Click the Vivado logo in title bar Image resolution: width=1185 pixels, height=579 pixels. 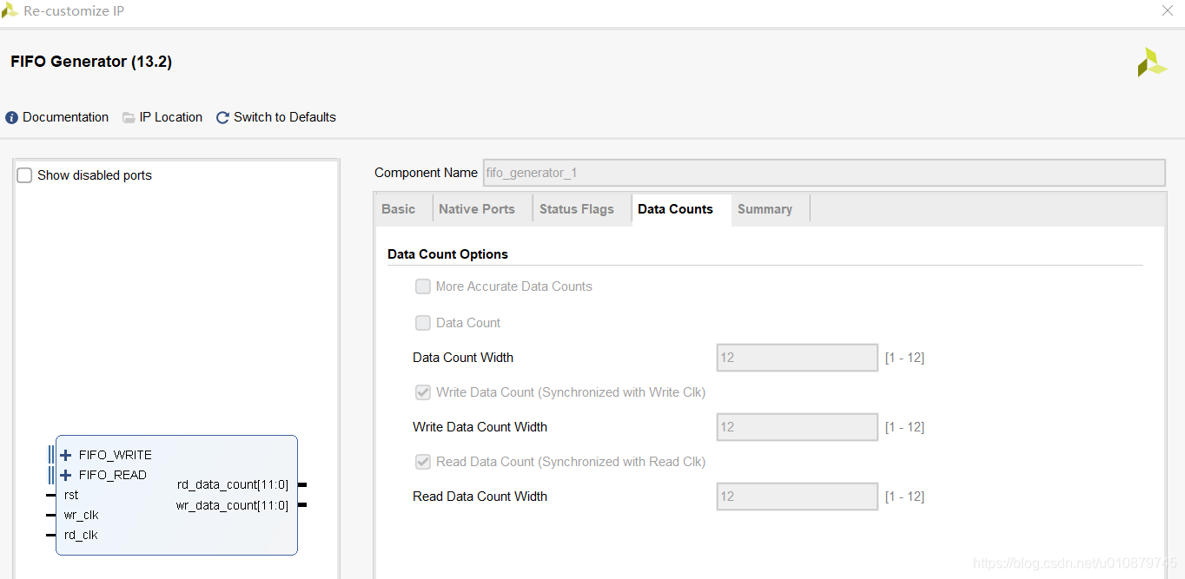[x=10, y=11]
